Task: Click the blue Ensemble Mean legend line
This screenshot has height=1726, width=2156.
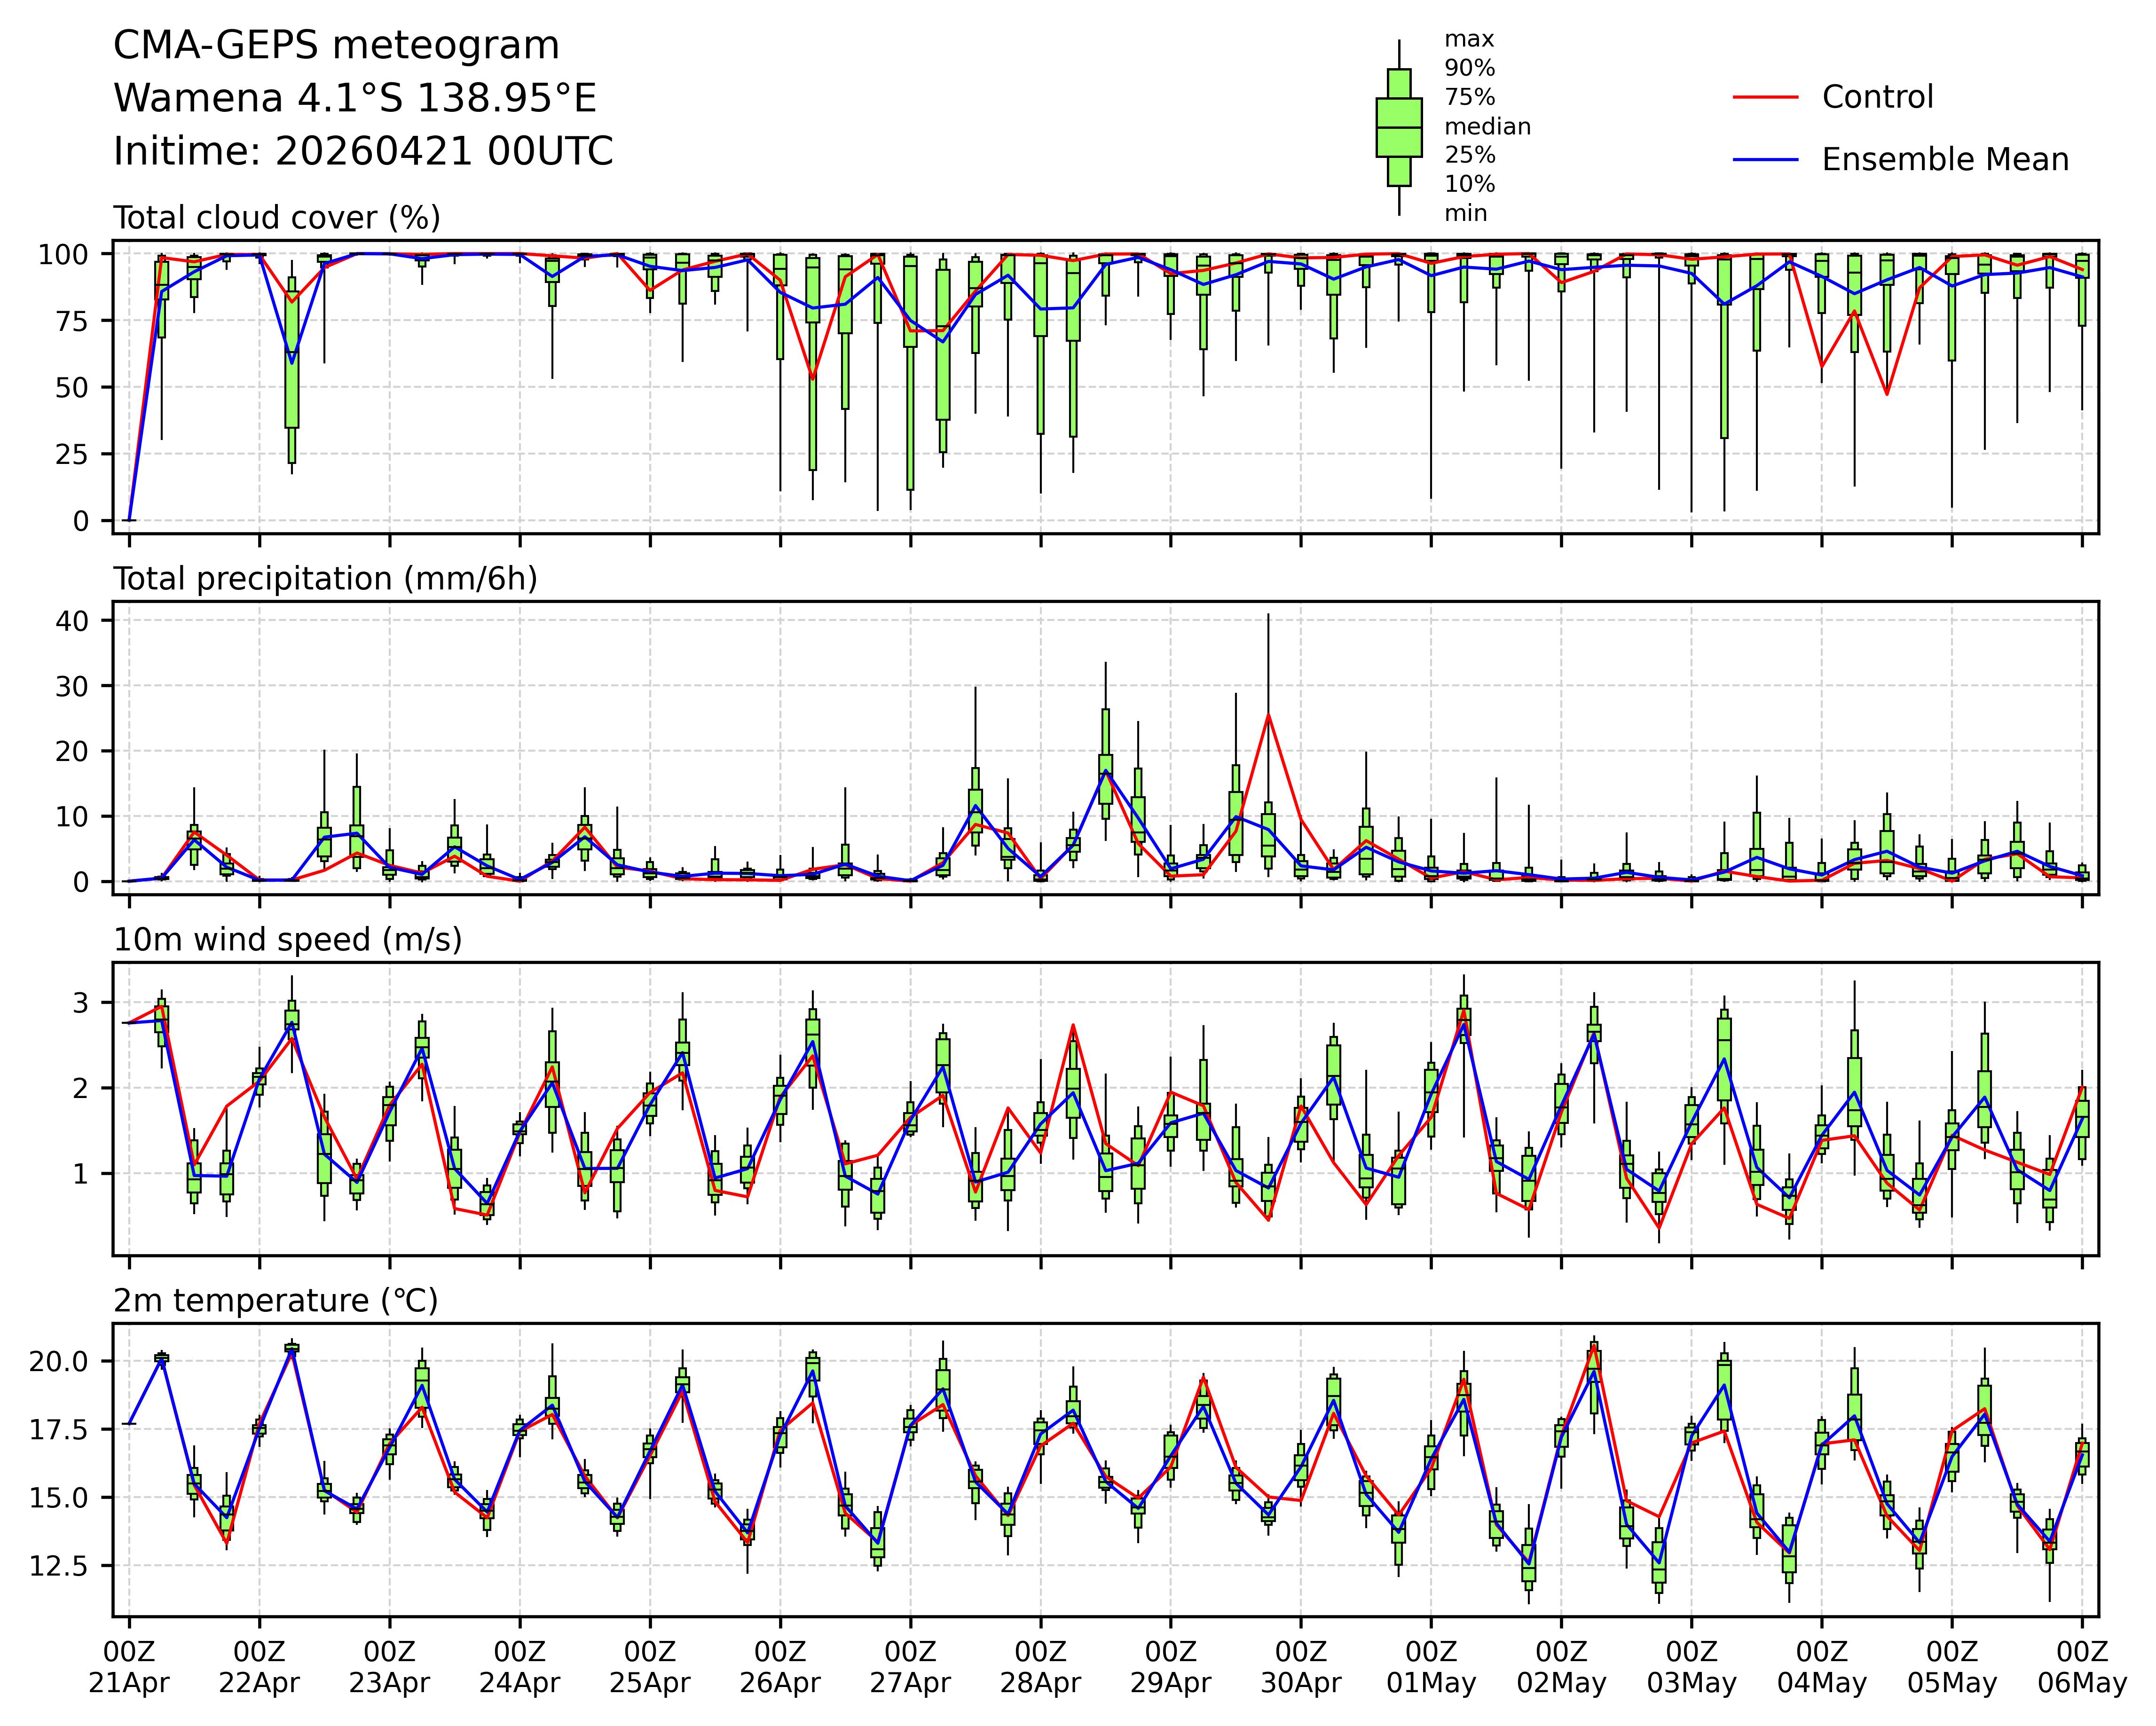Action: tap(1765, 160)
